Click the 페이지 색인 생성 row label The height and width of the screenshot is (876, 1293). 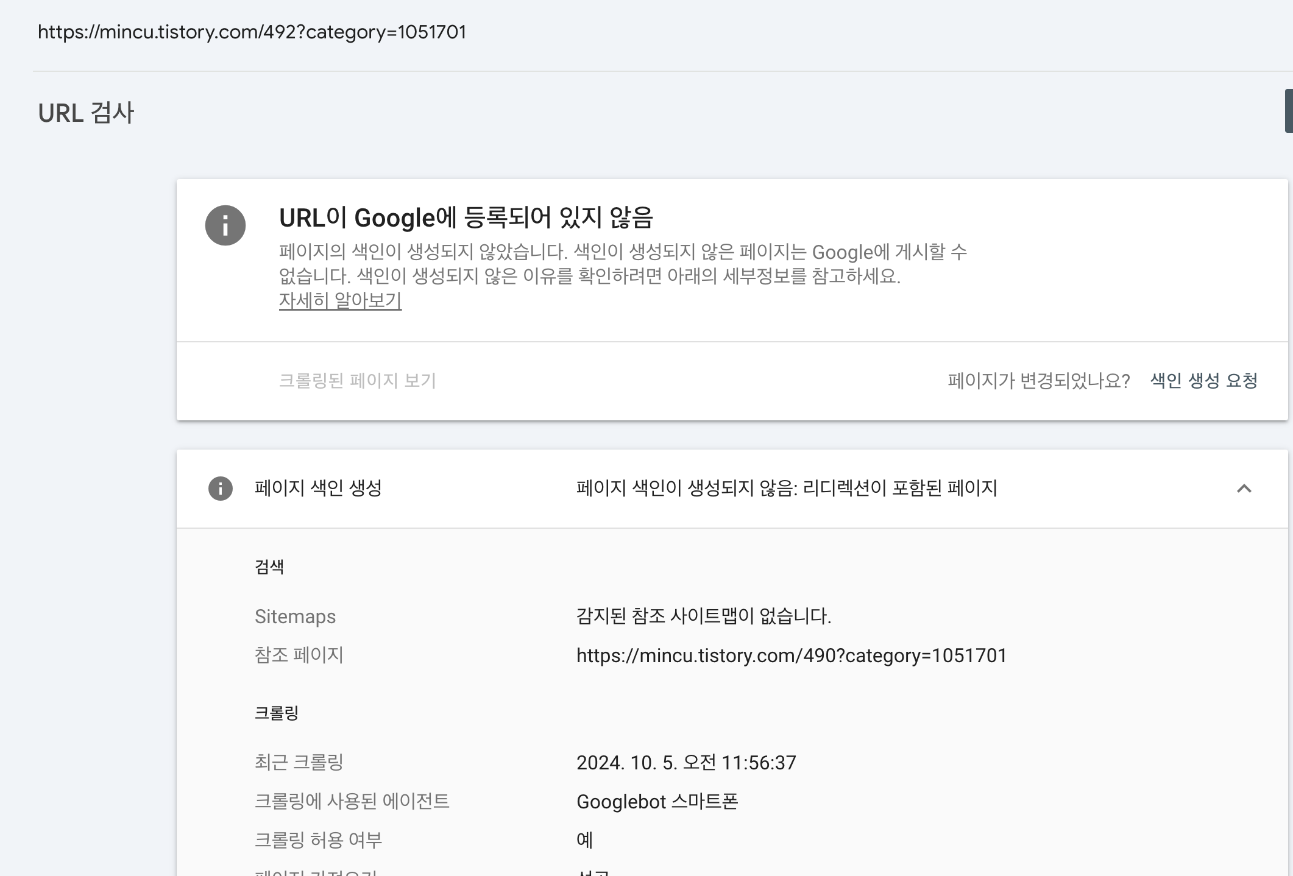pyautogui.click(x=318, y=488)
